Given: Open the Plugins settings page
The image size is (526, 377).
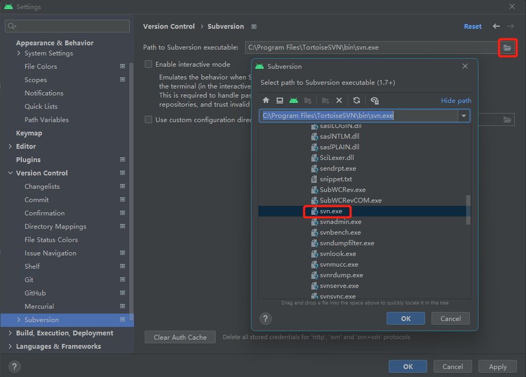Looking at the screenshot, I should point(28,159).
